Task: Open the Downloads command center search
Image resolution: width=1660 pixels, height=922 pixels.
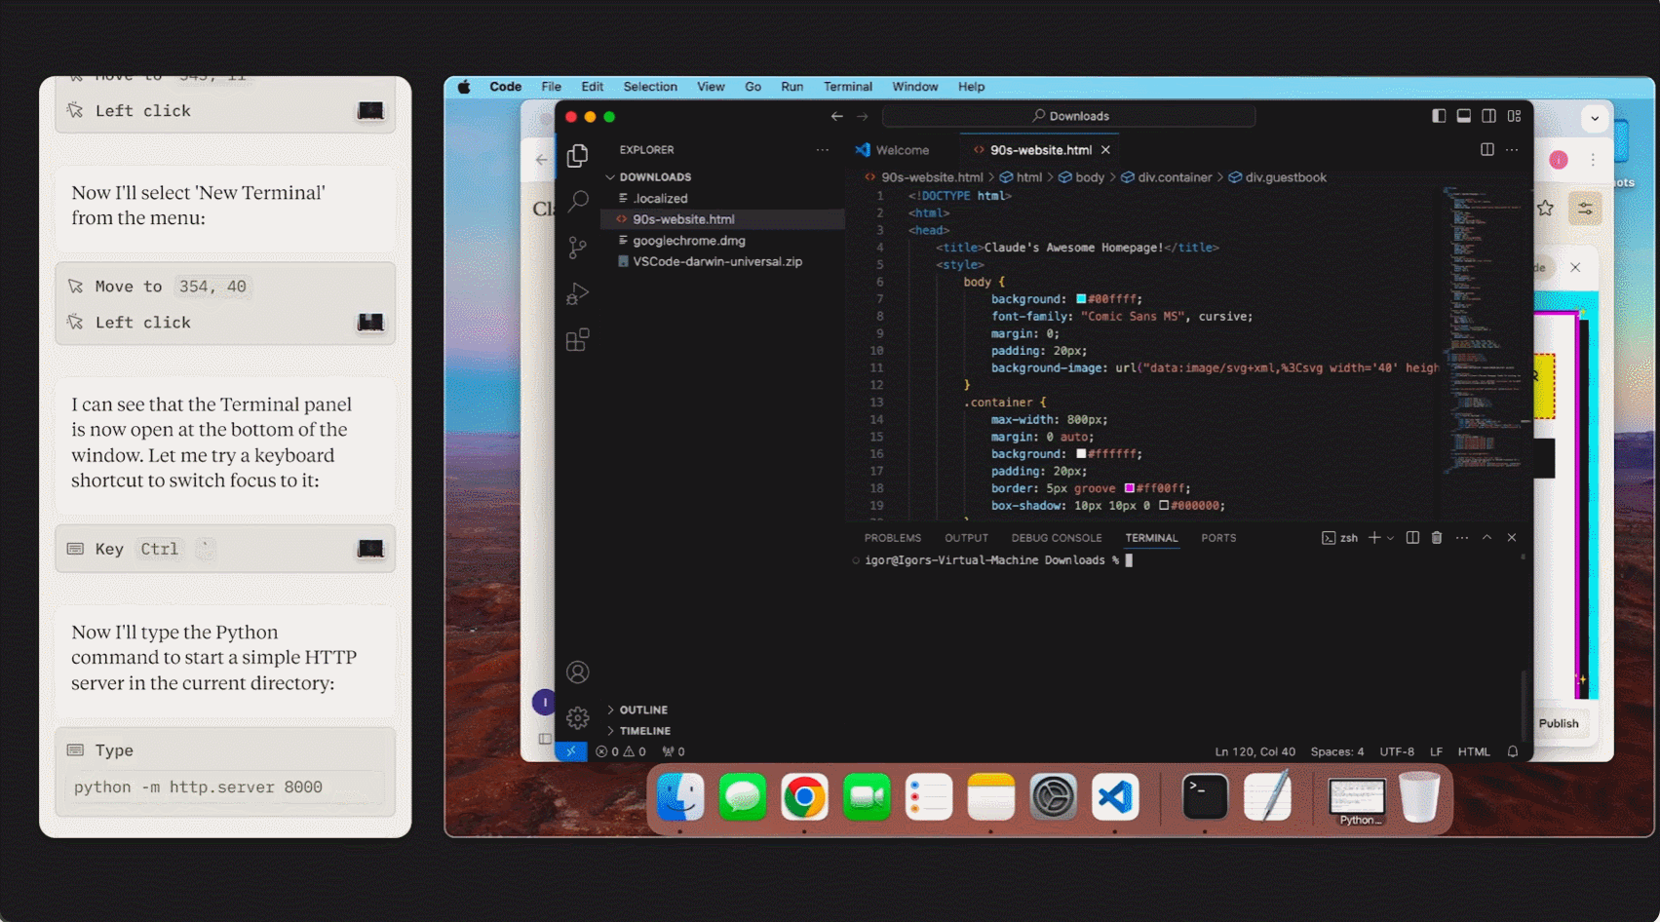Action: (1069, 116)
